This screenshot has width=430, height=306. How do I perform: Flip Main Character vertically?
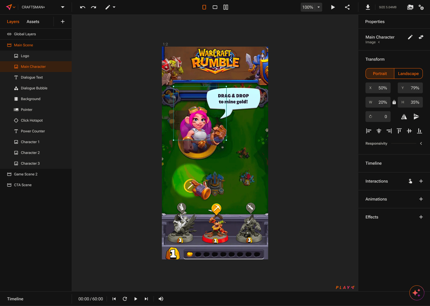[416, 117]
